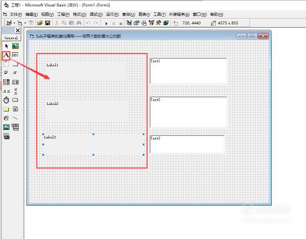
Task: Select the OptionButton control tool
Action: [15, 73]
